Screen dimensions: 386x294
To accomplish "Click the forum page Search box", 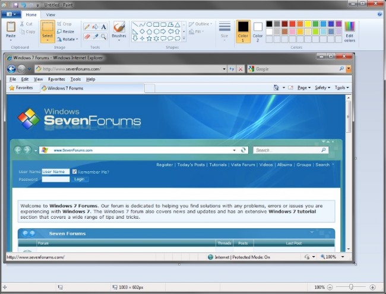I will coord(291,150).
